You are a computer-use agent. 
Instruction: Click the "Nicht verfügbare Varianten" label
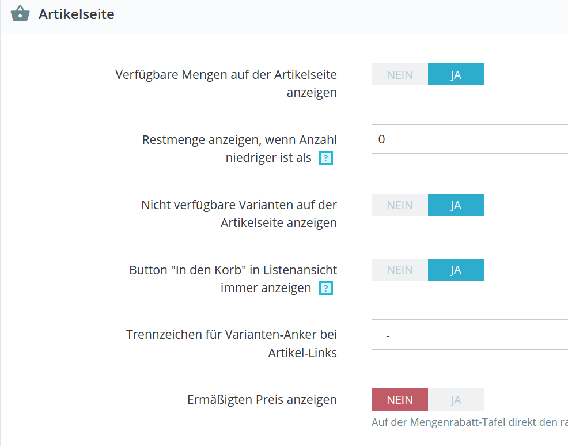click(239, 205)
